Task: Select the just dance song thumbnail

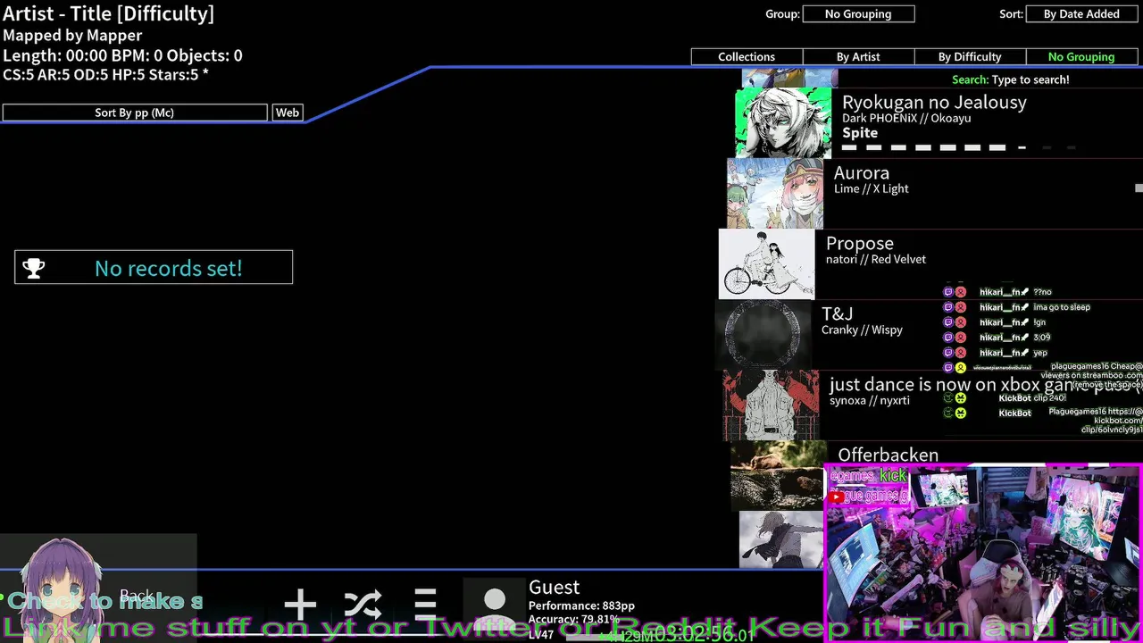Action: [771, 405]
